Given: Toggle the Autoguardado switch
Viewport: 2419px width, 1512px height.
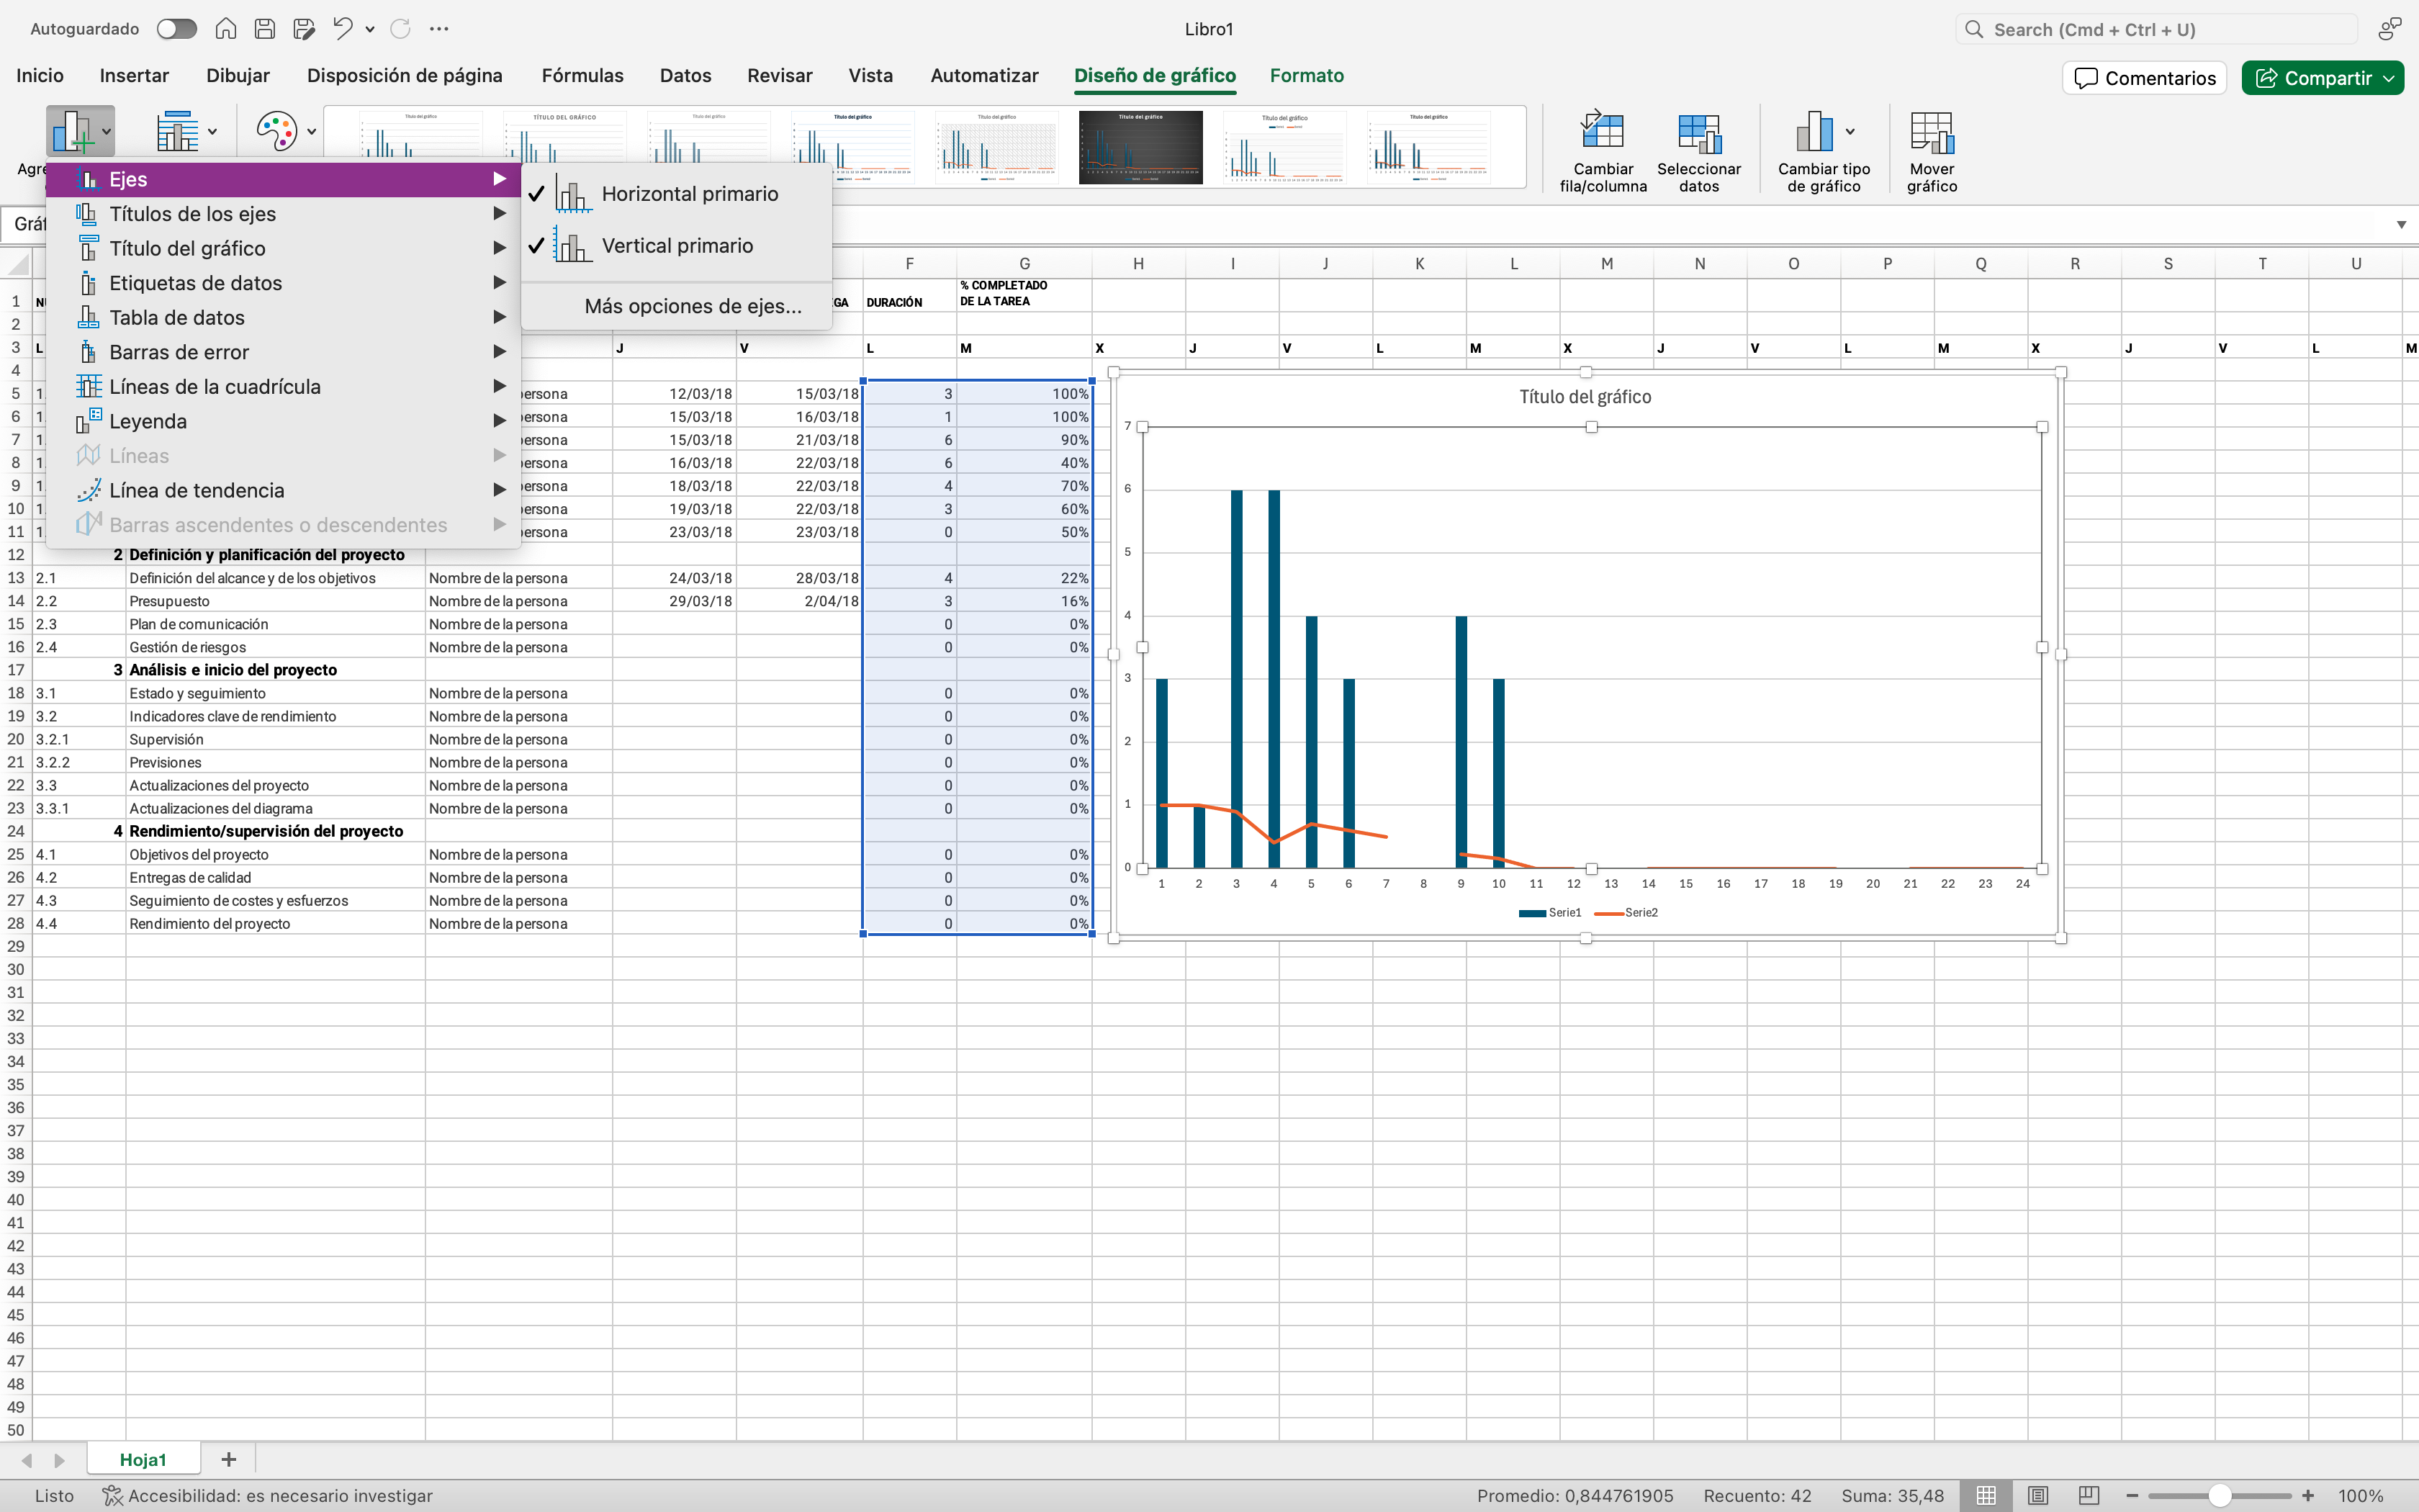Looking at the screenshot, I should pyautogui.click(x=177, y=29).
